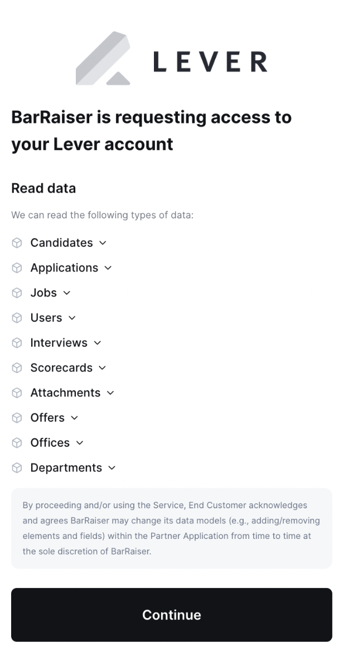Click the Departments cube icon
Image resolution: width=348 pixels, height=659 pixels.
16,467
